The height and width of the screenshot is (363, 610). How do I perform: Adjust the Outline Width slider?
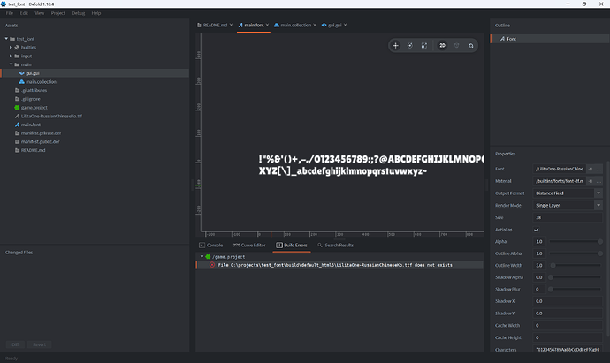pos(576,266)
